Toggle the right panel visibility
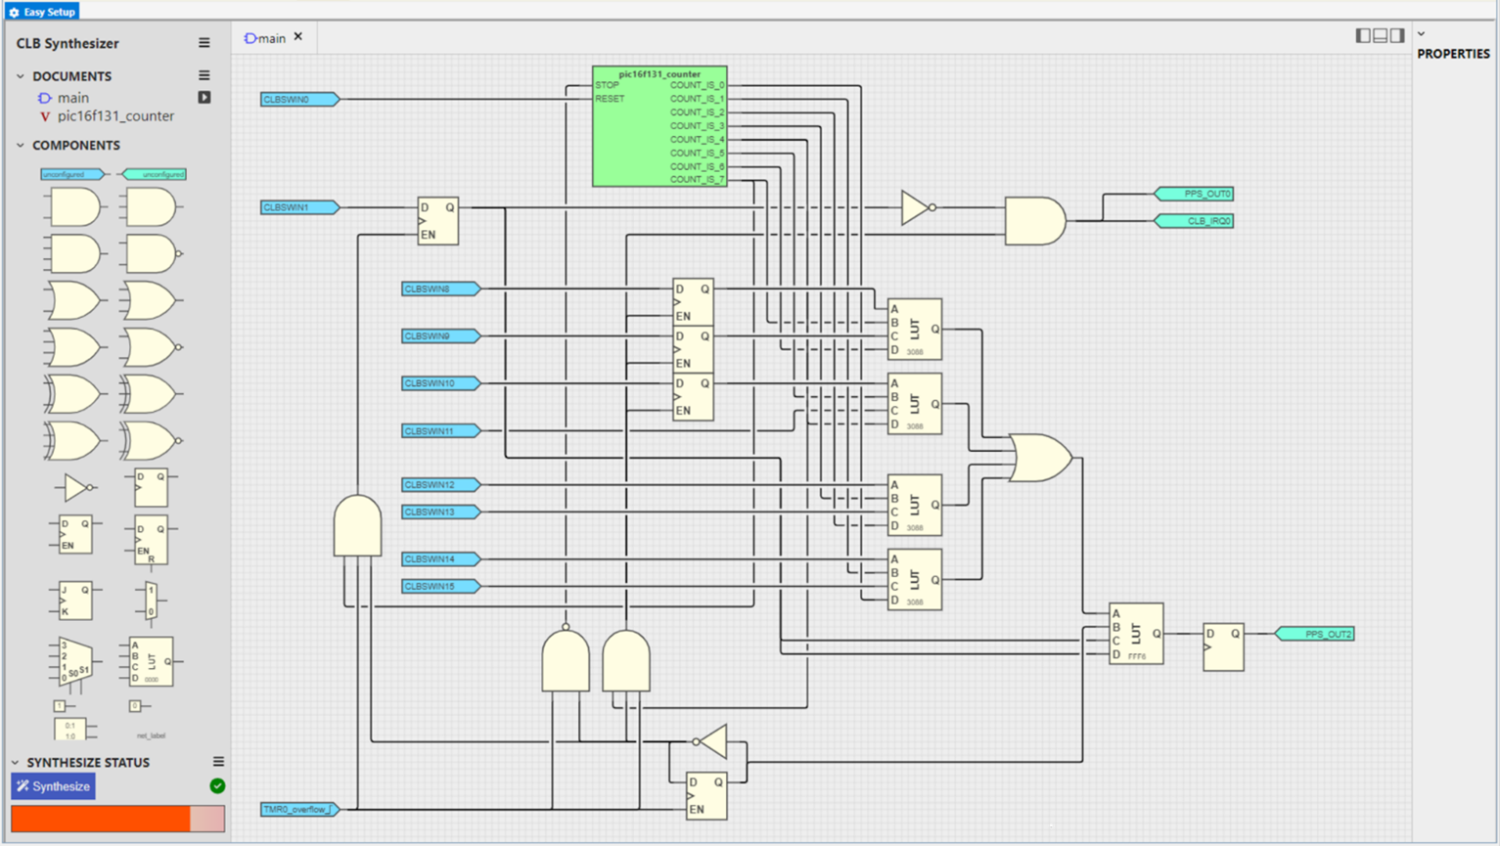The height and width of the screenshot is (846, 1500). (x=1397, y=36)
